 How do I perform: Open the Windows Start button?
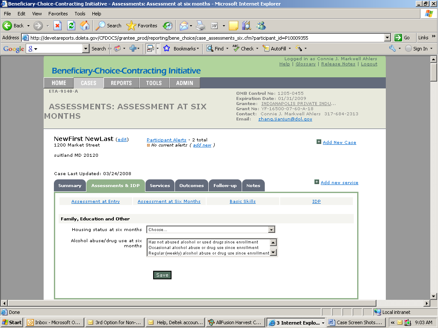click(x=12, y=322)
